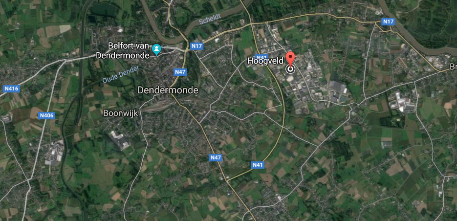Open the Belfort van Dendermonde place label

coord(129,50)
